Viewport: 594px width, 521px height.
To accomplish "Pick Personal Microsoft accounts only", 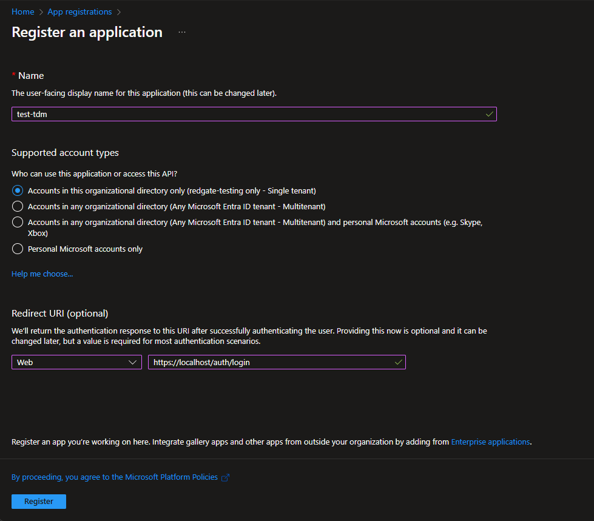I will 17,249.
